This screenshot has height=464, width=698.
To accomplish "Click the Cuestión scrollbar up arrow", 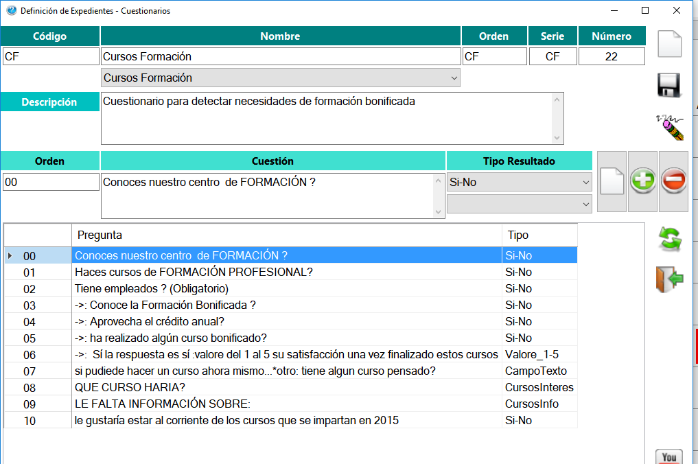I will [438, 181].
